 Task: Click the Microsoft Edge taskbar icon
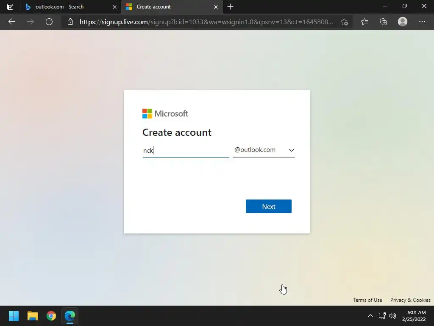coord(70,316)
